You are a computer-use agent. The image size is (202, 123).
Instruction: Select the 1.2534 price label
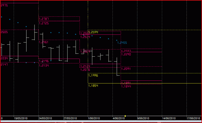click(x=85, y=37)
